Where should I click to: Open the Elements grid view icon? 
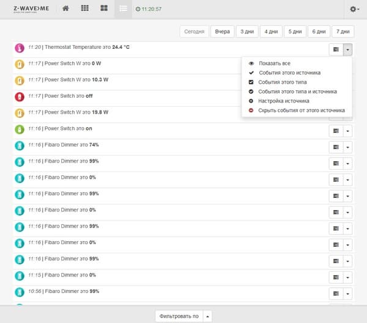tap(85, 9)
